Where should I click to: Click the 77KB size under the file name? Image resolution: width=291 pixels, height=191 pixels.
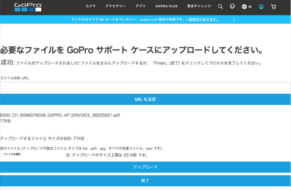click(x=5, y=121)
